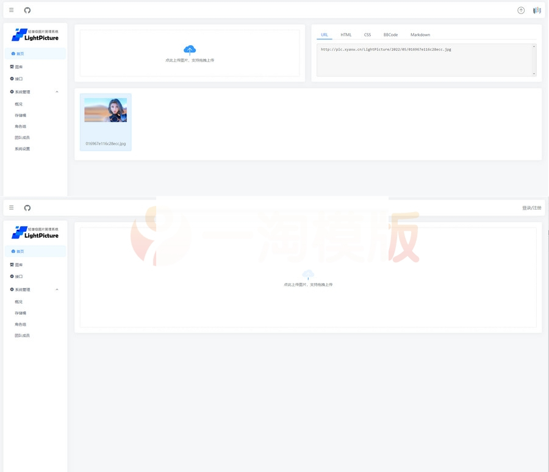Open the user avatar in the header

(537, 10)
